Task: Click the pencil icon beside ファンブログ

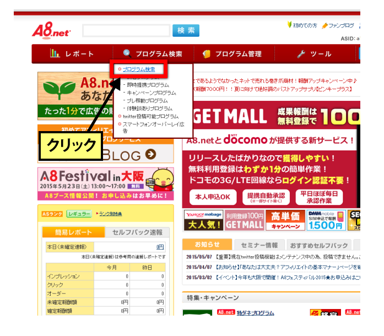Action: 324,25
